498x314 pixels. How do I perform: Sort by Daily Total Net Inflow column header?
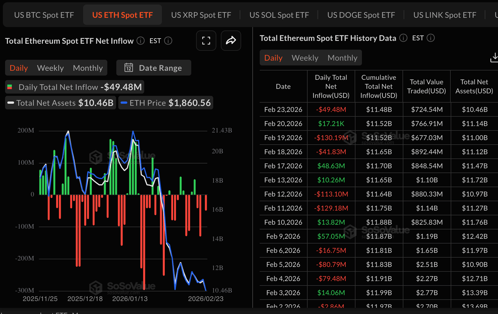point(331,86)
